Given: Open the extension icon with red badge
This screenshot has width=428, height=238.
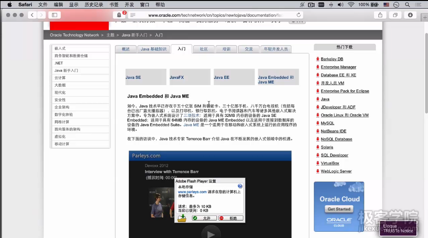Looking at the screenshot, I should [119, 15].
